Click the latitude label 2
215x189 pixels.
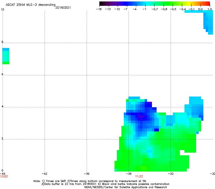pyautogui.click(x=2, y=139)
